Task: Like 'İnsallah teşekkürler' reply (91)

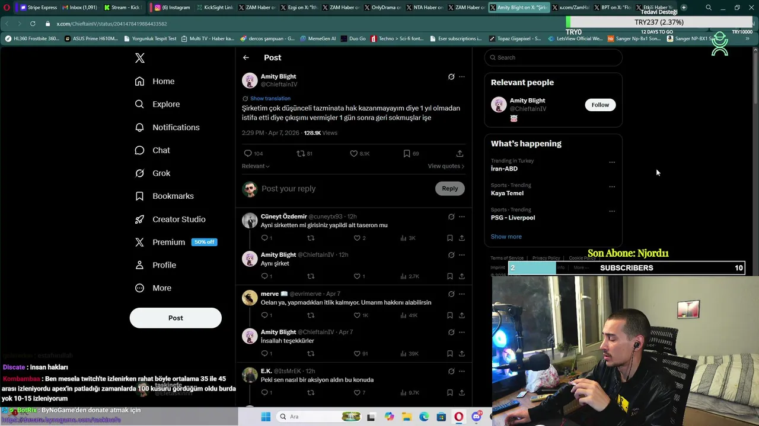Action: coord(361,354)
